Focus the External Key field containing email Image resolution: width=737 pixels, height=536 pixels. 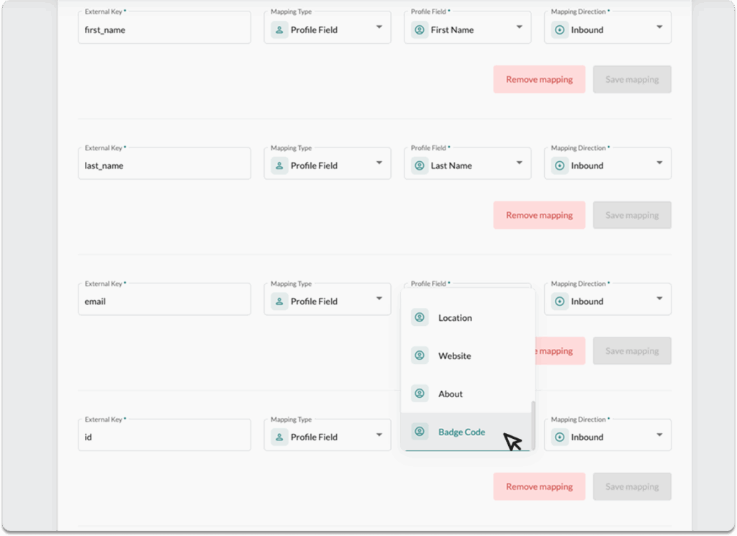[164, 301]
